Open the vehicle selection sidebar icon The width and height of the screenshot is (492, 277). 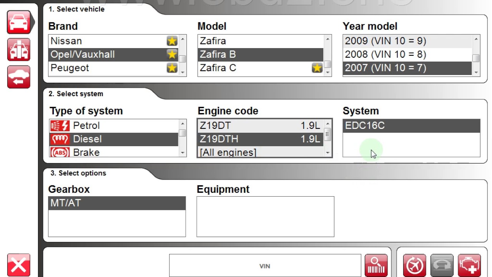(x=18, y=22)
